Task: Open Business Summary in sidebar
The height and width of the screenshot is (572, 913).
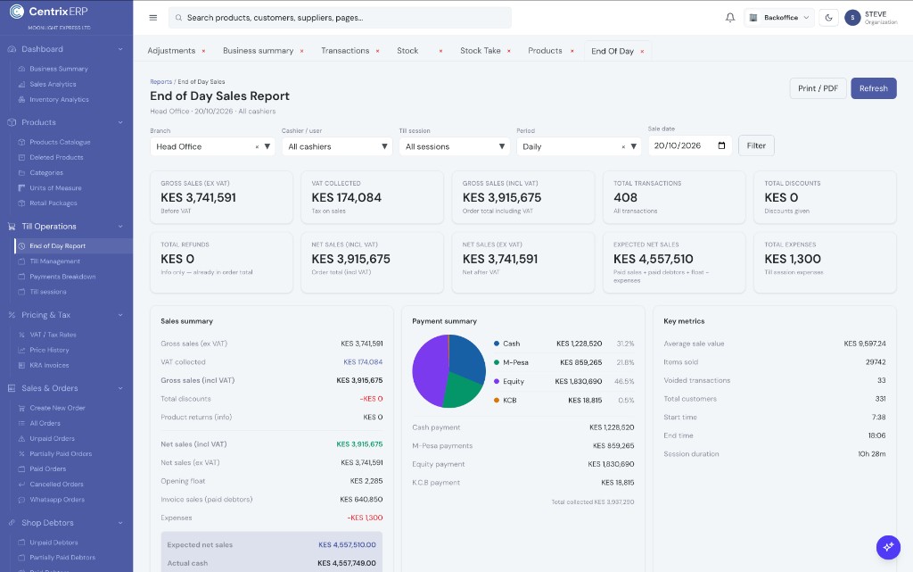Action: pos(59,69)
